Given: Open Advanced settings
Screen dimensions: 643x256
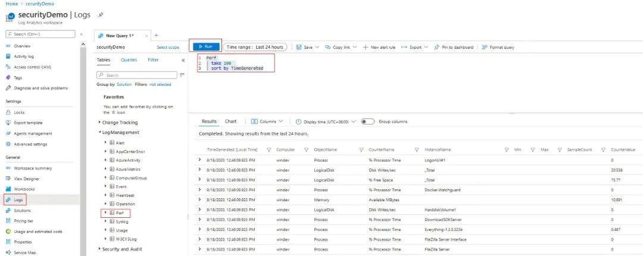Looking at the screenshot, I should [x=30, y=145].
